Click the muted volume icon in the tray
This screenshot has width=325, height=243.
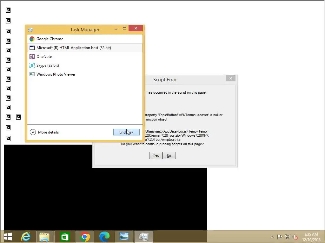click(x=295, y=237)
